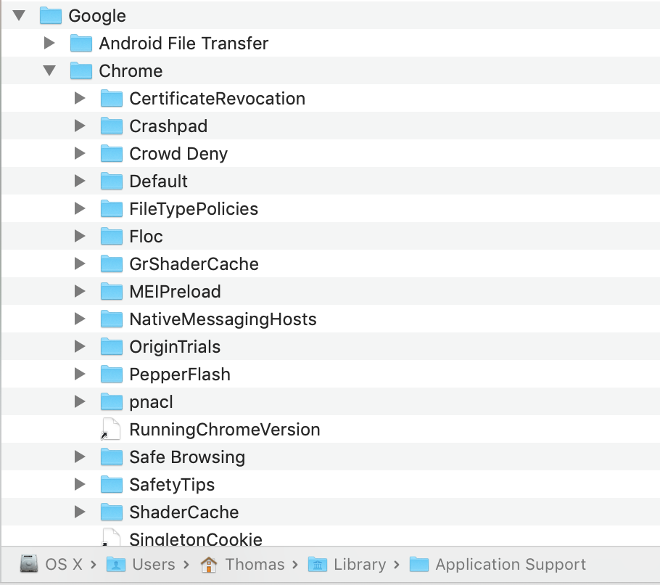
Task: Go to Application Support in path bar
Action: coord(498,564)
